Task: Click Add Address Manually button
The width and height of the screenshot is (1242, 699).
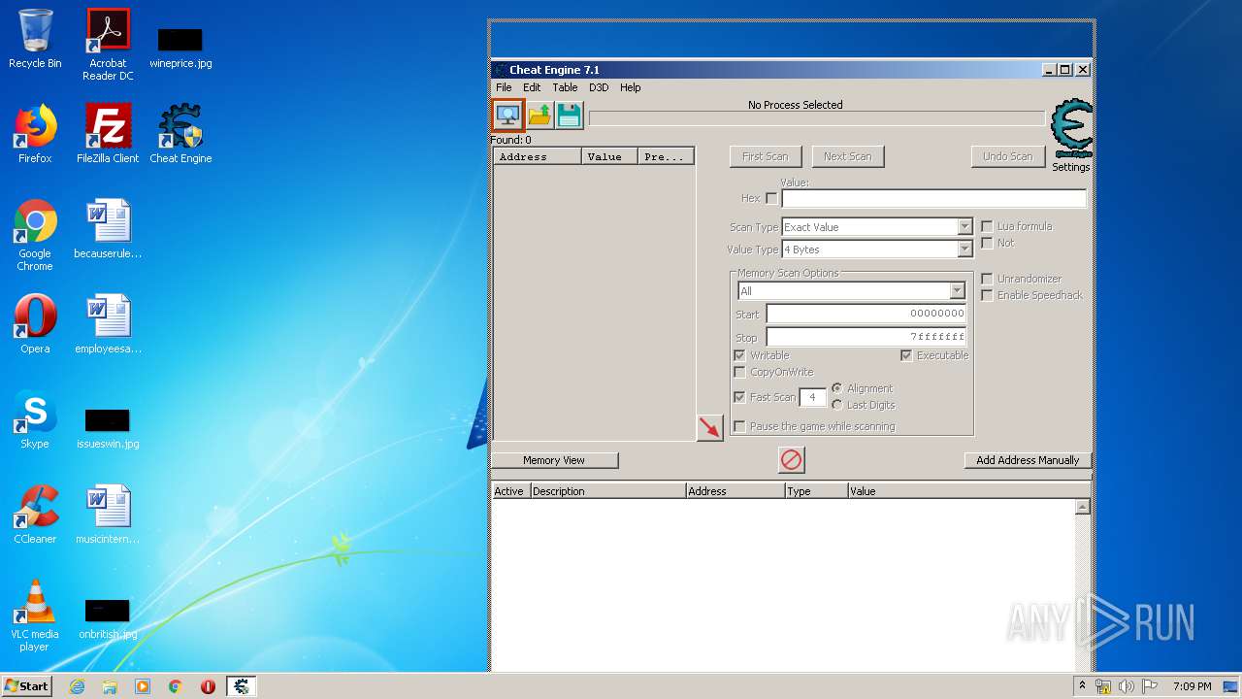Action: [x=1028, y=460]
